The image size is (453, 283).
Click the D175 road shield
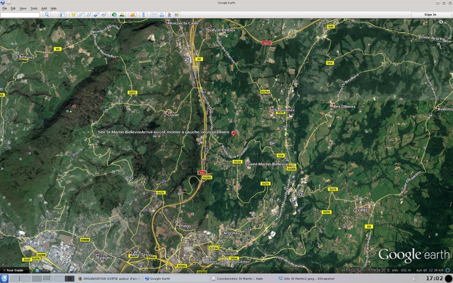pos(333,189)
